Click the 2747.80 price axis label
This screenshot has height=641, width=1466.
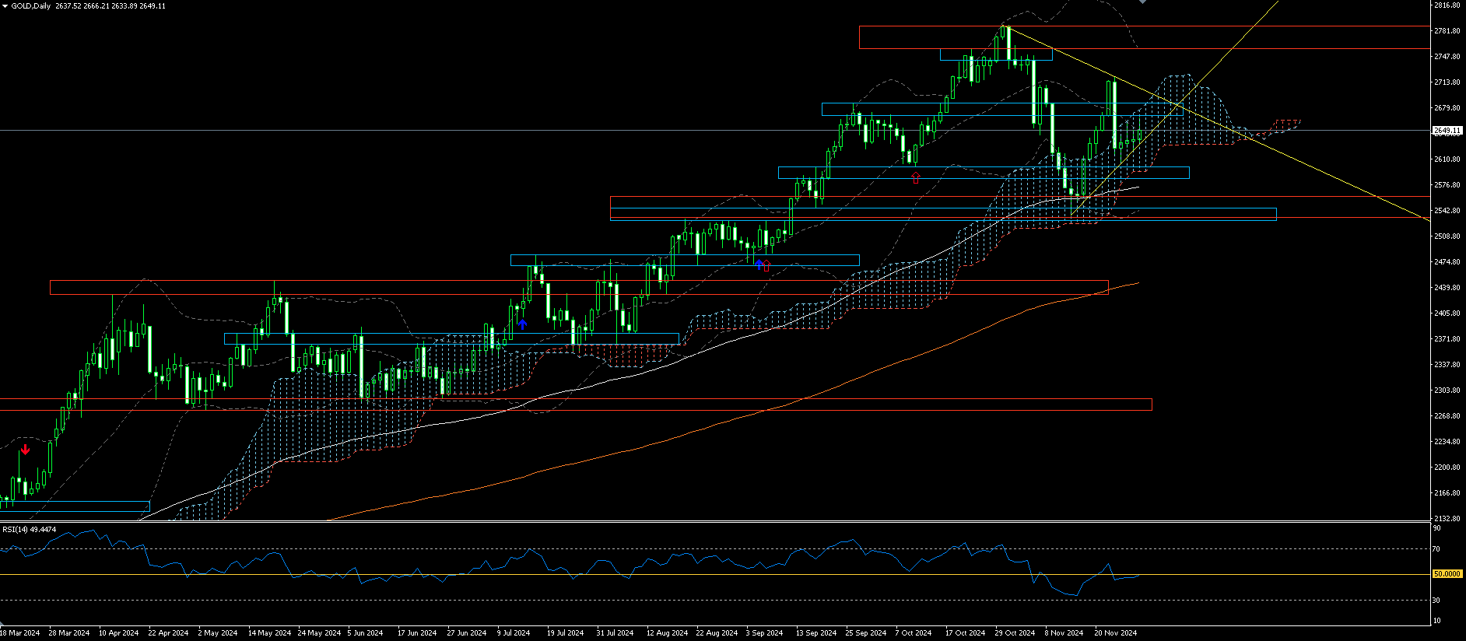pos(1447,57)
